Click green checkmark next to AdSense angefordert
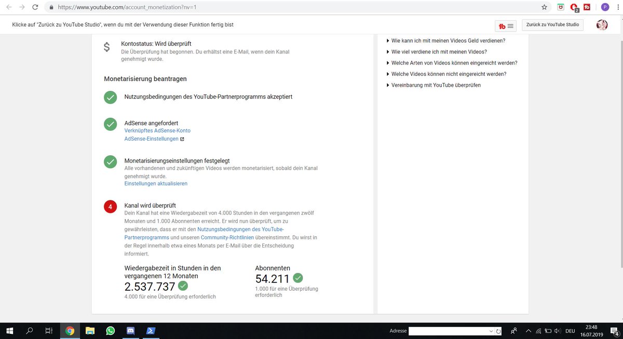Image resolution: width=623 pixels, height=339 pixels. [110, 124]
